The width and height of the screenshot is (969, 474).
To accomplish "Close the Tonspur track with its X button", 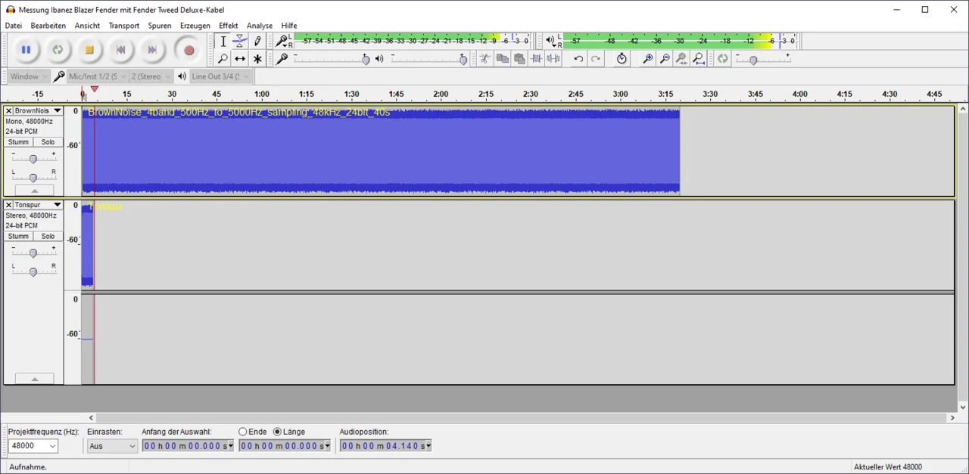I will click(9, 206).
